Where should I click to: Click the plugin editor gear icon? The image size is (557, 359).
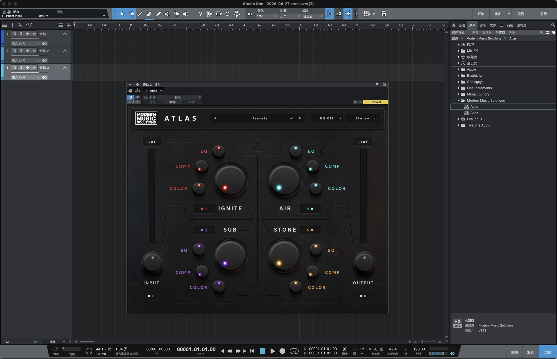pos(355,102)
